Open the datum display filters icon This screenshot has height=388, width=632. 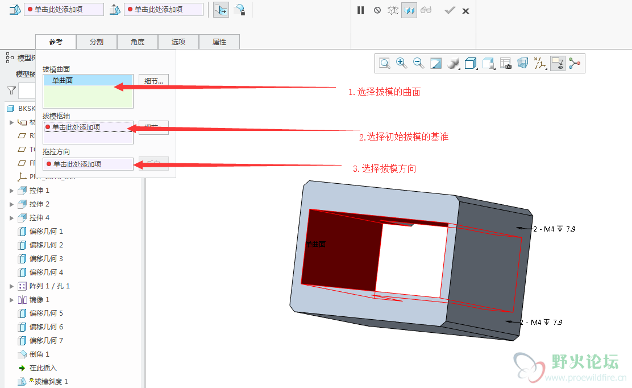click(540, 63)
